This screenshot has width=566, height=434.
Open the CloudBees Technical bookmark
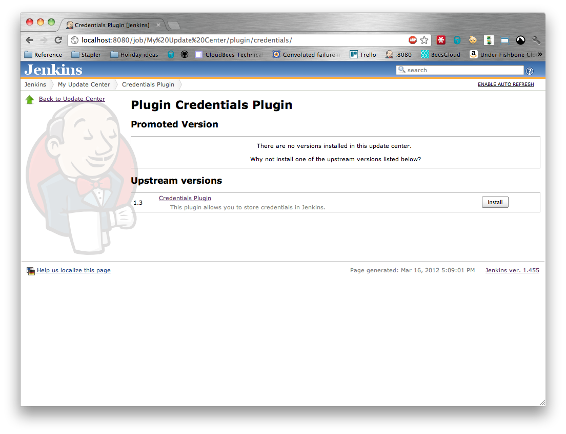click(x=229, y=54)
